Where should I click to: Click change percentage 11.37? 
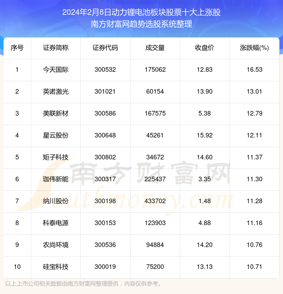click(254, 157)
